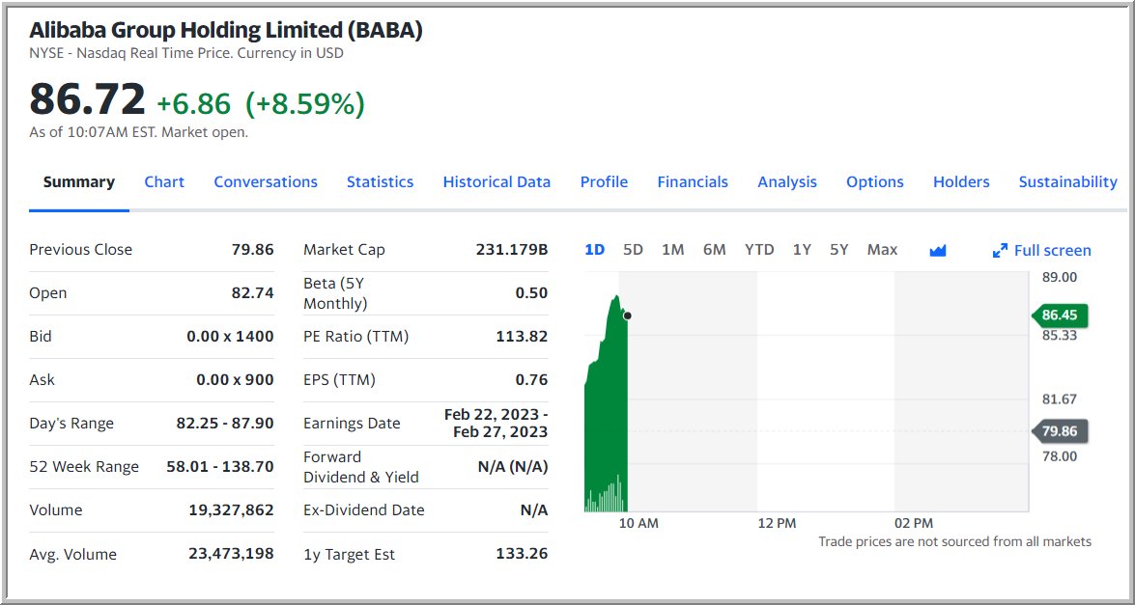Click the Volume value 19,327,862
The image size is (1135, 605).
pyautogui.click(x=232, y=509)
